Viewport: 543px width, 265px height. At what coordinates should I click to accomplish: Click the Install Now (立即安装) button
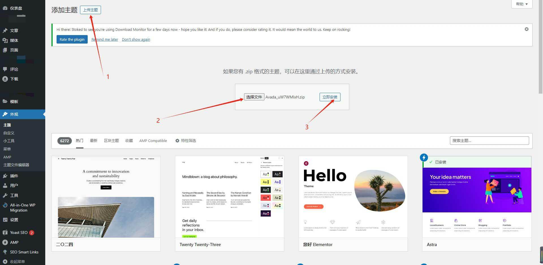pos(330,97)
